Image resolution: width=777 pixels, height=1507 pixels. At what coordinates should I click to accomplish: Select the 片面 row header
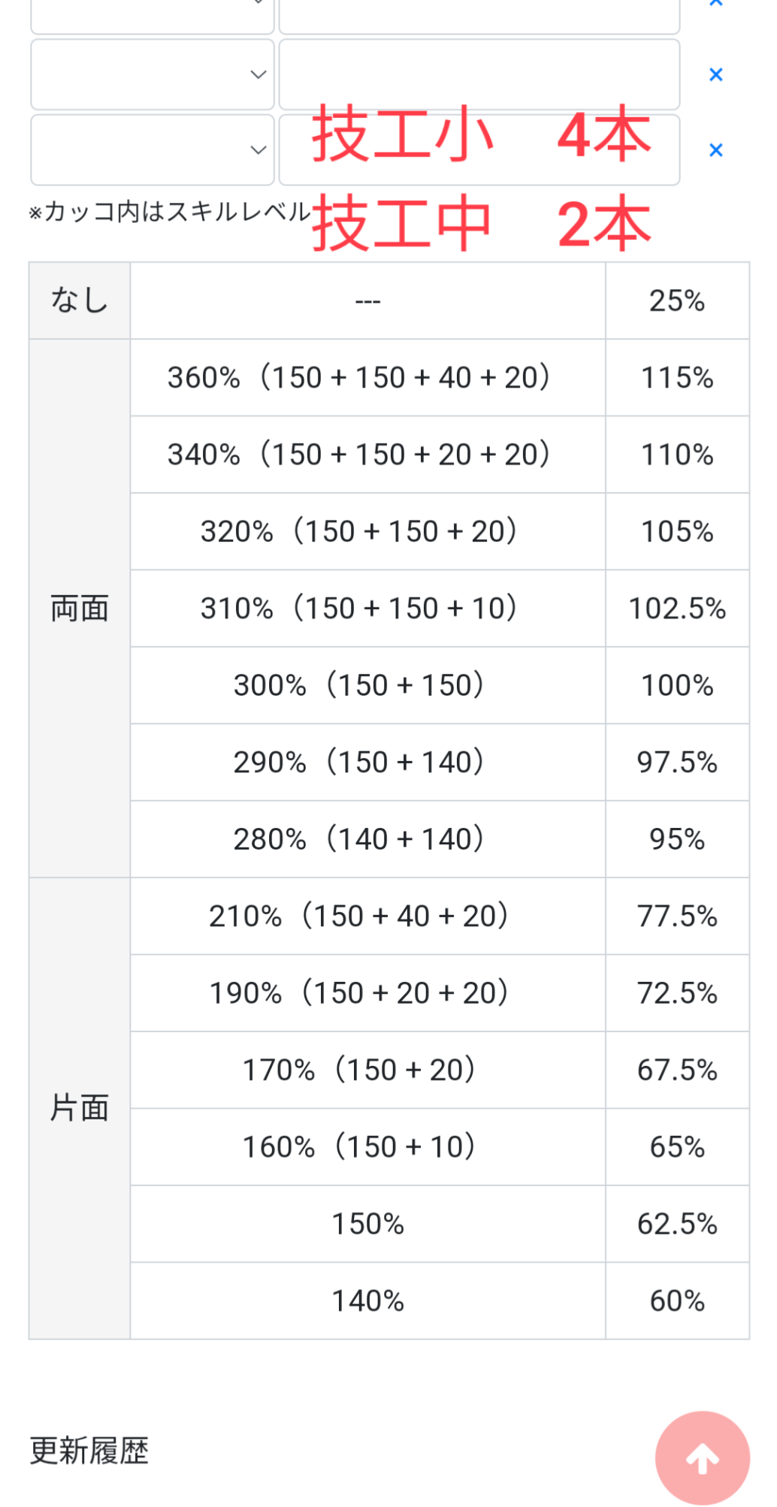point(80,1108)
